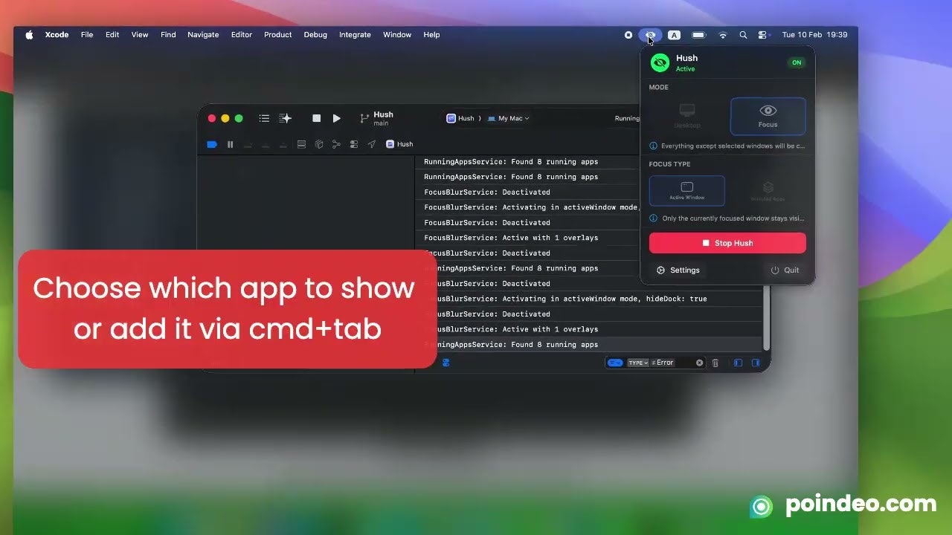Expand the TYPE filter dropdown in console
952x535 pixels.
click(x=638, y=363)
